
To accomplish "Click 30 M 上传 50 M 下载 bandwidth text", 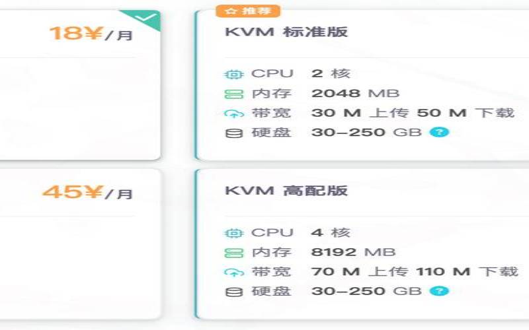I will coord(413,113).
